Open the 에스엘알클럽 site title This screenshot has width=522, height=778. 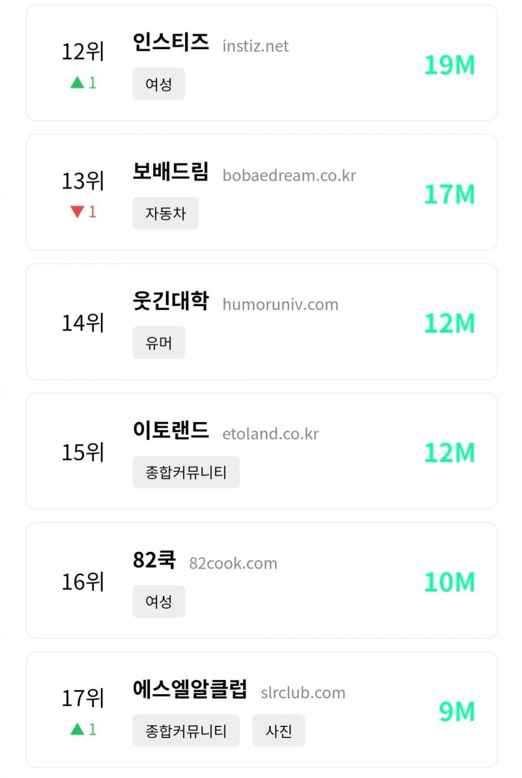(x=190, y=689)
